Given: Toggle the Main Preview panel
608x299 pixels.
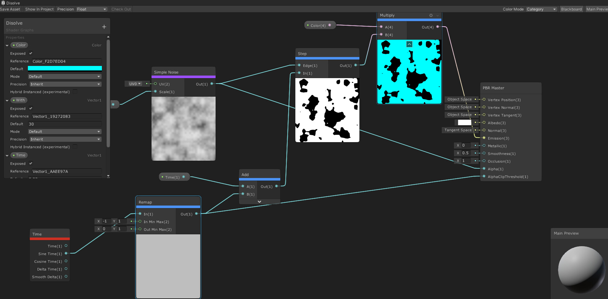Looking at the screenshot, I should [x=596, y=9].
